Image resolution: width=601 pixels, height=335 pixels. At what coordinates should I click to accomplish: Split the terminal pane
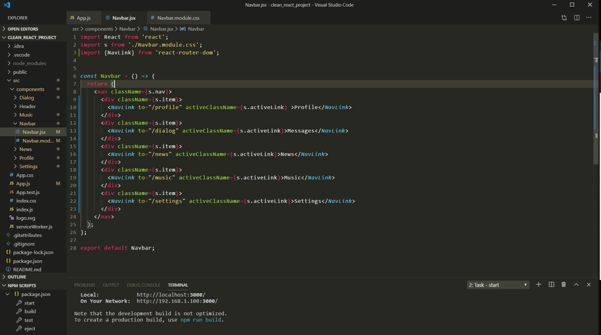click(551, 285)
